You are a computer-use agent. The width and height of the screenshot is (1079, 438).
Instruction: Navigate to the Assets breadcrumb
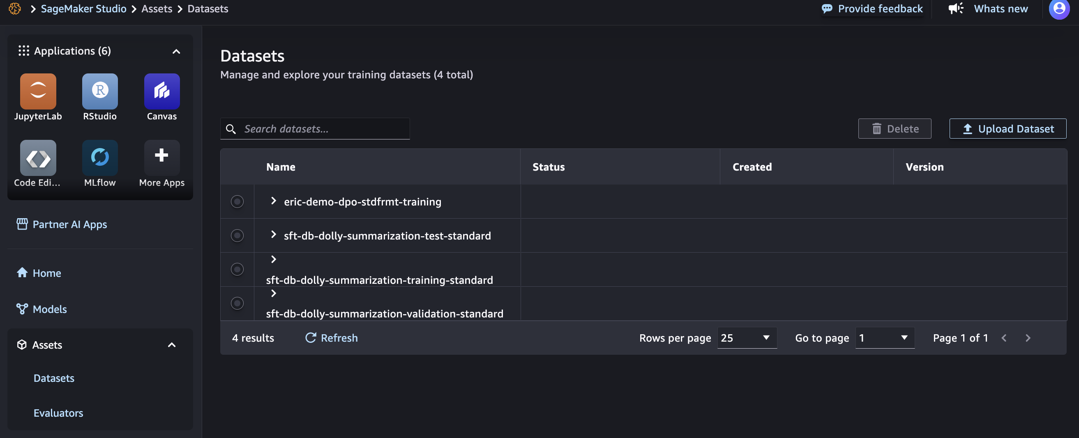157,9
